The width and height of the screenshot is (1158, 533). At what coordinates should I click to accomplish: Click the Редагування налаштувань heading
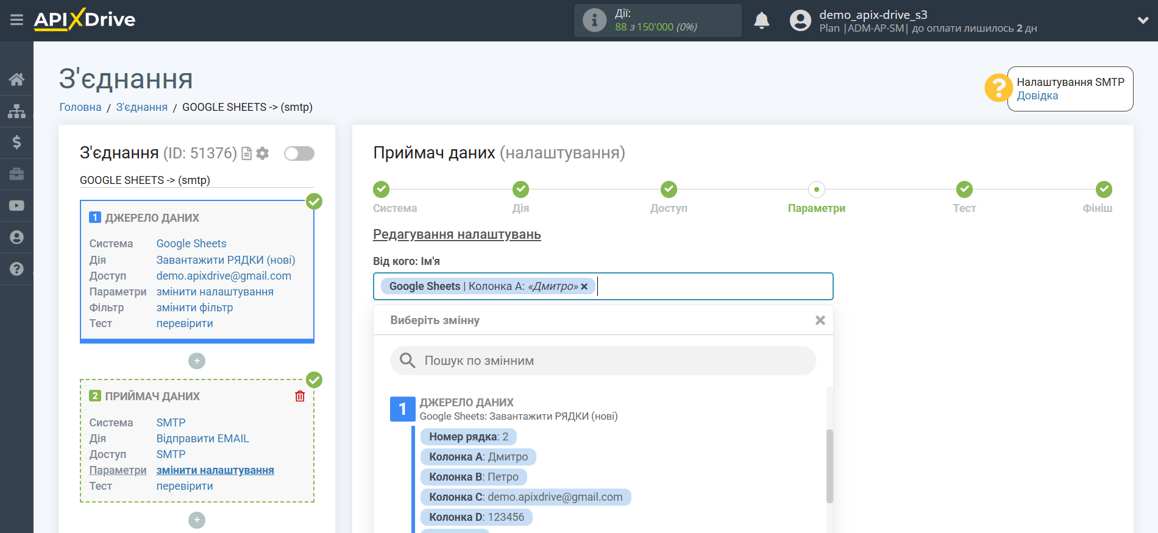[x=457, y=235]
